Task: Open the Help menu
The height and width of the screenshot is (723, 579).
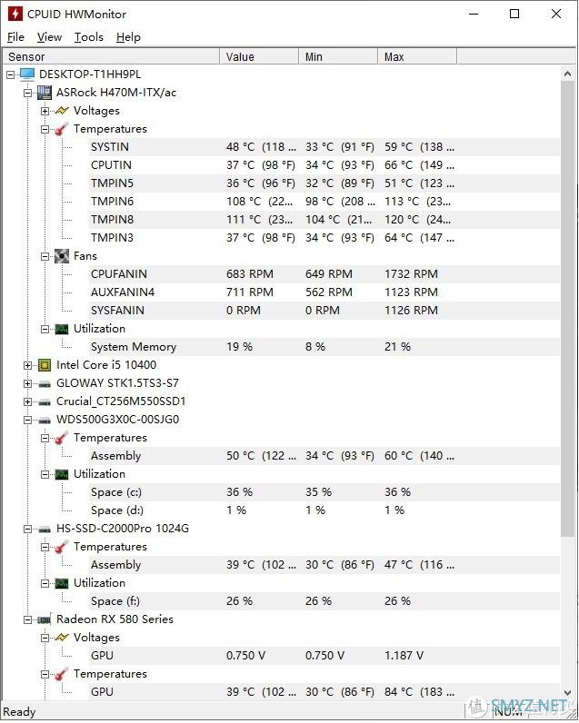Action: [x=128, y=37]
